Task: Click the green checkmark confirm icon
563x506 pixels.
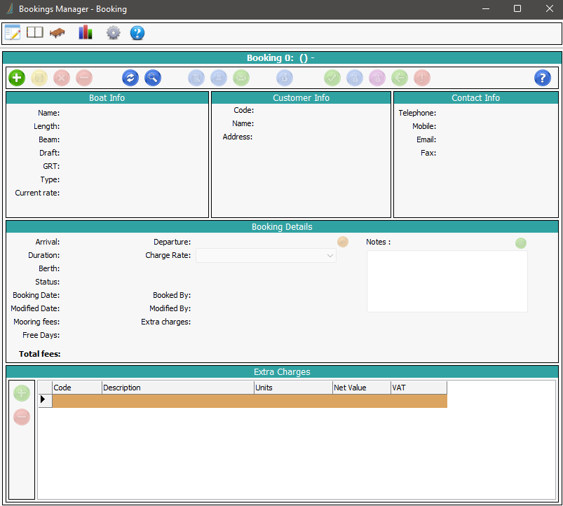Action: (x=332, y=78)
